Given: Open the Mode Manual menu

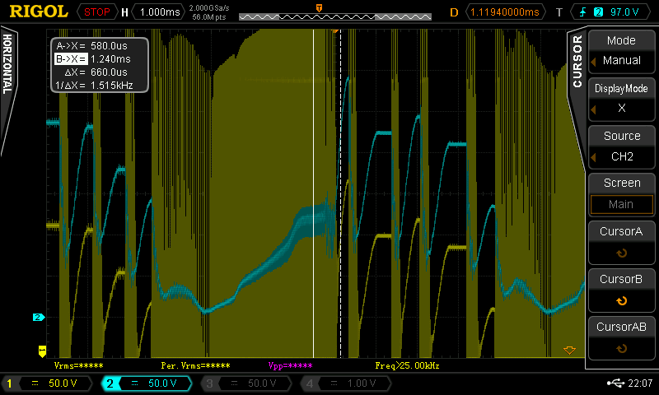Looking at the screenshot, I should pos(621,51).
